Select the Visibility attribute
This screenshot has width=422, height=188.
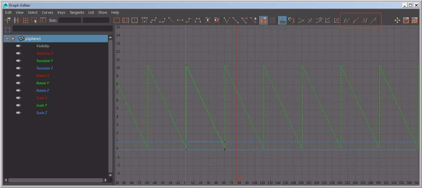[x=43, y=46]
